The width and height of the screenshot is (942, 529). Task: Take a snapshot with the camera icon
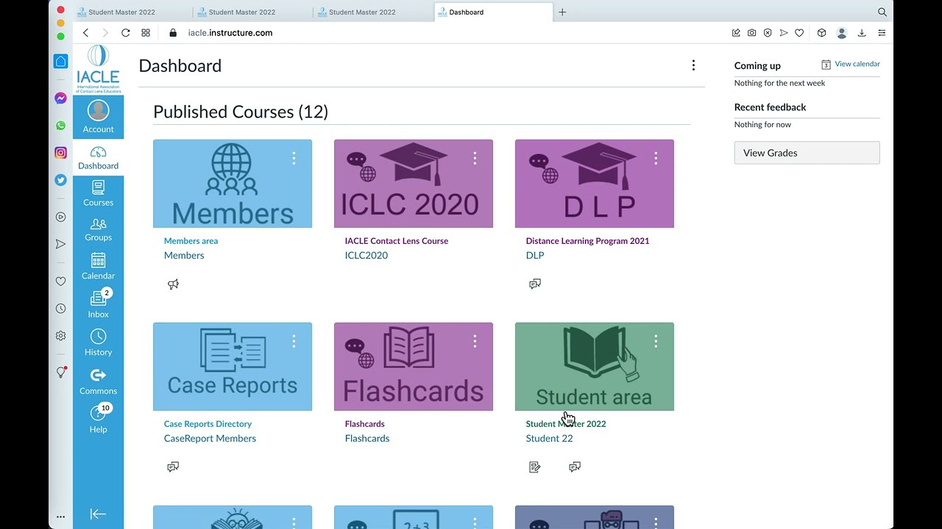tap(751, 33)
